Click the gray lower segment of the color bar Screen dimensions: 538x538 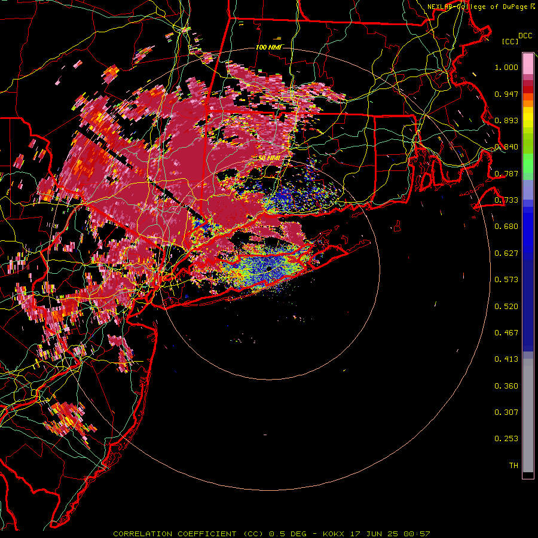tap(528, 415)
